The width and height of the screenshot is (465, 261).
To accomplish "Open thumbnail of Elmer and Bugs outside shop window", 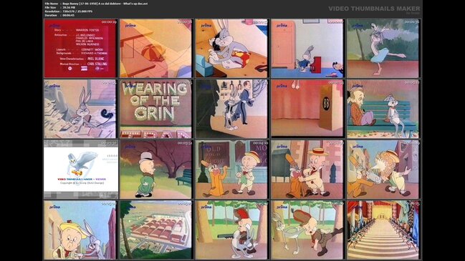I will point(231,169).
